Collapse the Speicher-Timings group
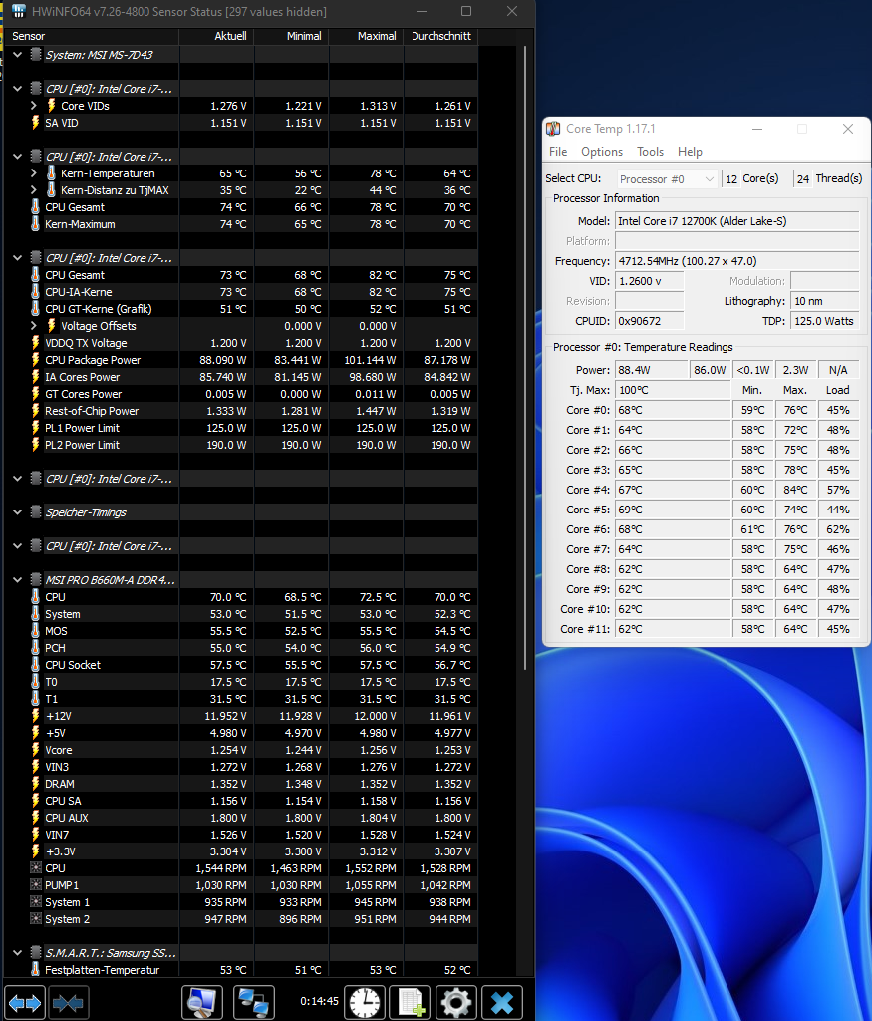This screenshot has width=872, height=1021. (18, 512)
